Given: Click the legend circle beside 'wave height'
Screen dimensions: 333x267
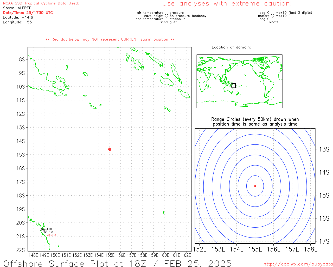Looking at the screenshot, I should (166, 16).
